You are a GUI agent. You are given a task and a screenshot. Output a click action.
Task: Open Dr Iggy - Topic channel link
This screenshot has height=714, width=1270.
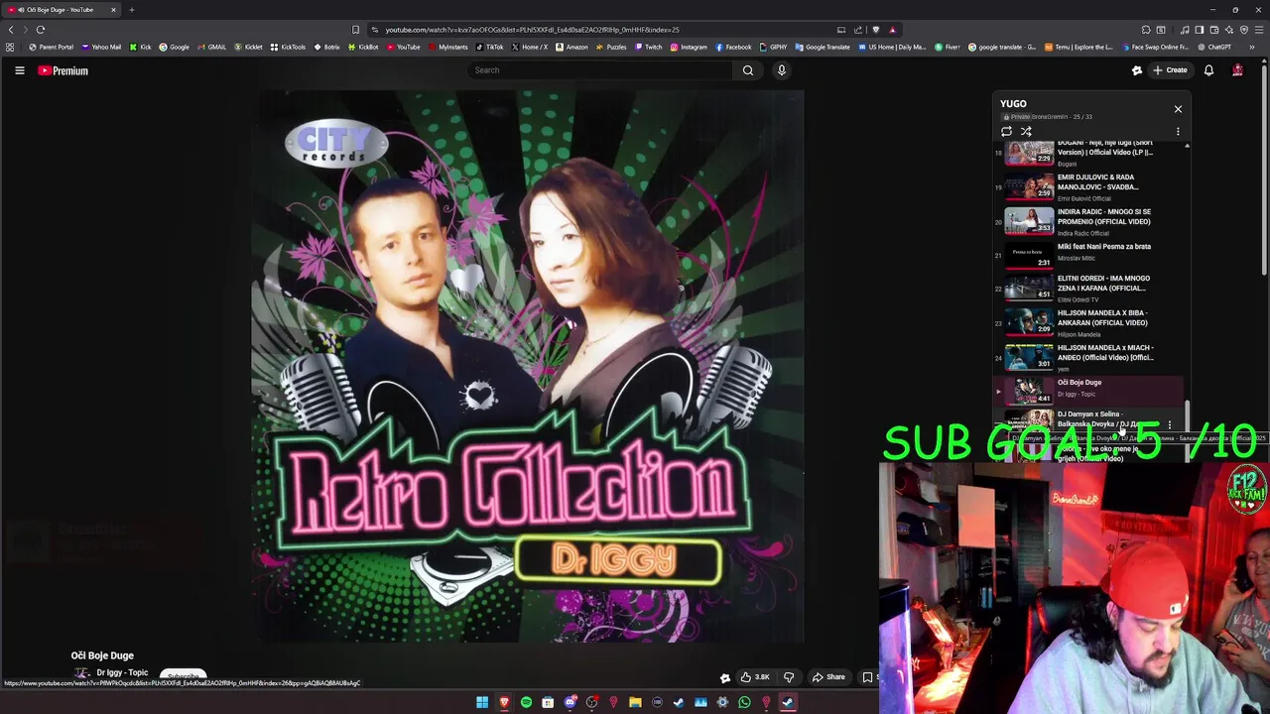click(x=122, y=672)
